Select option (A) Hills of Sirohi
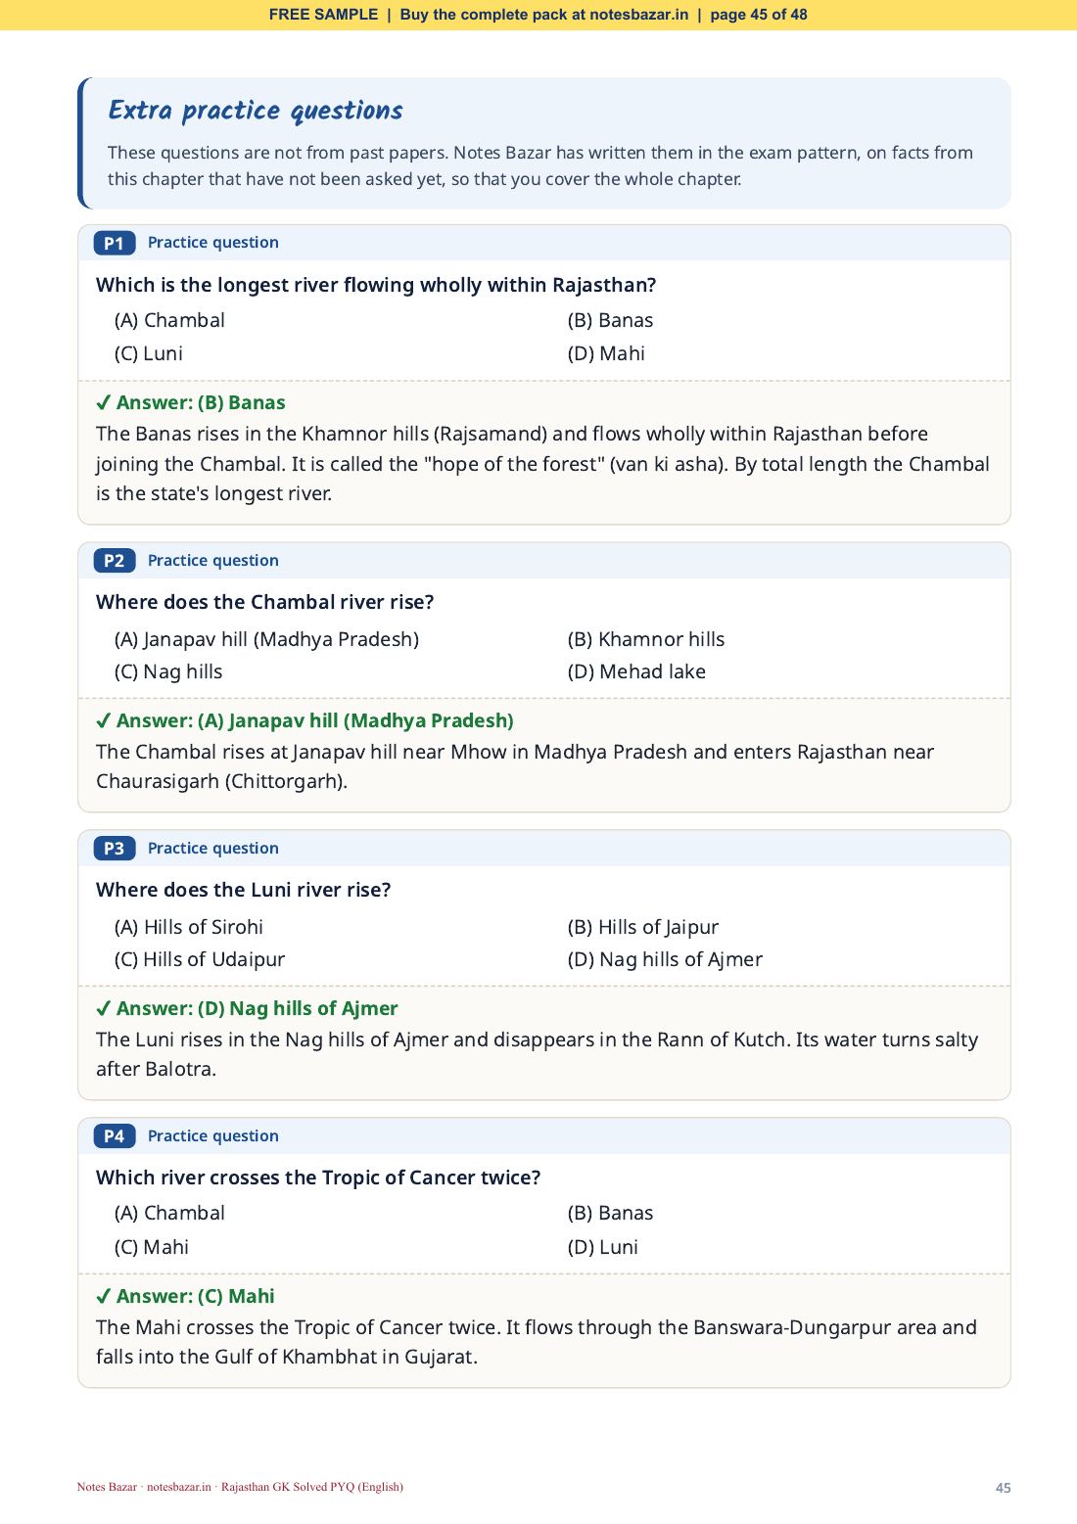 [189, 927]
